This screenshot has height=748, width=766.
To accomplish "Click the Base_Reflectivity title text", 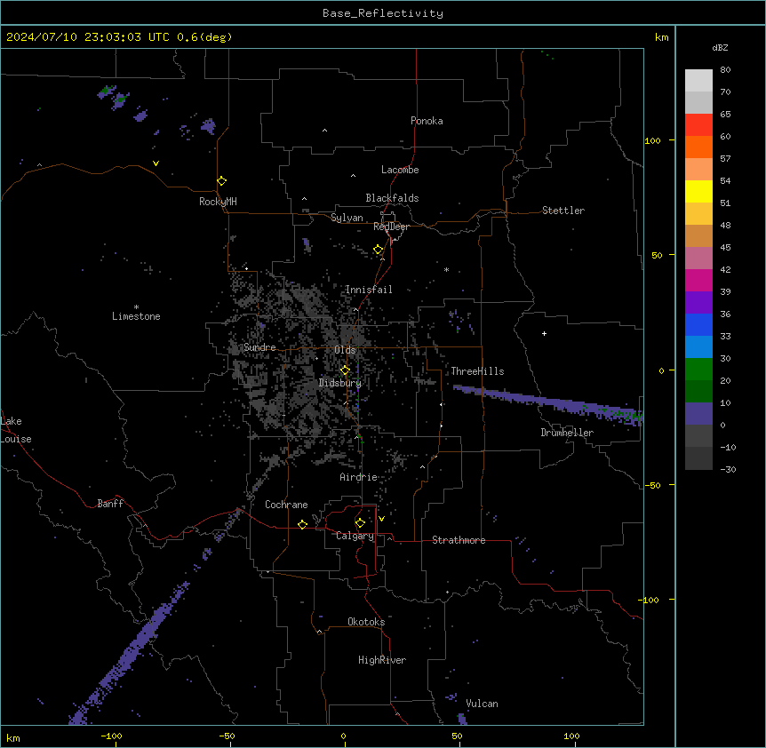I will click(383, 13).
